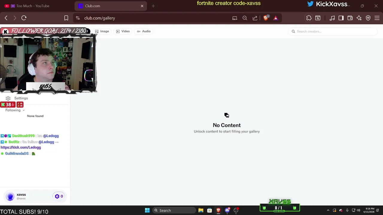This screenshot has width=383, height=215.
Task: Bookmark this page with the bookmark icon
Action: (66, 18)
